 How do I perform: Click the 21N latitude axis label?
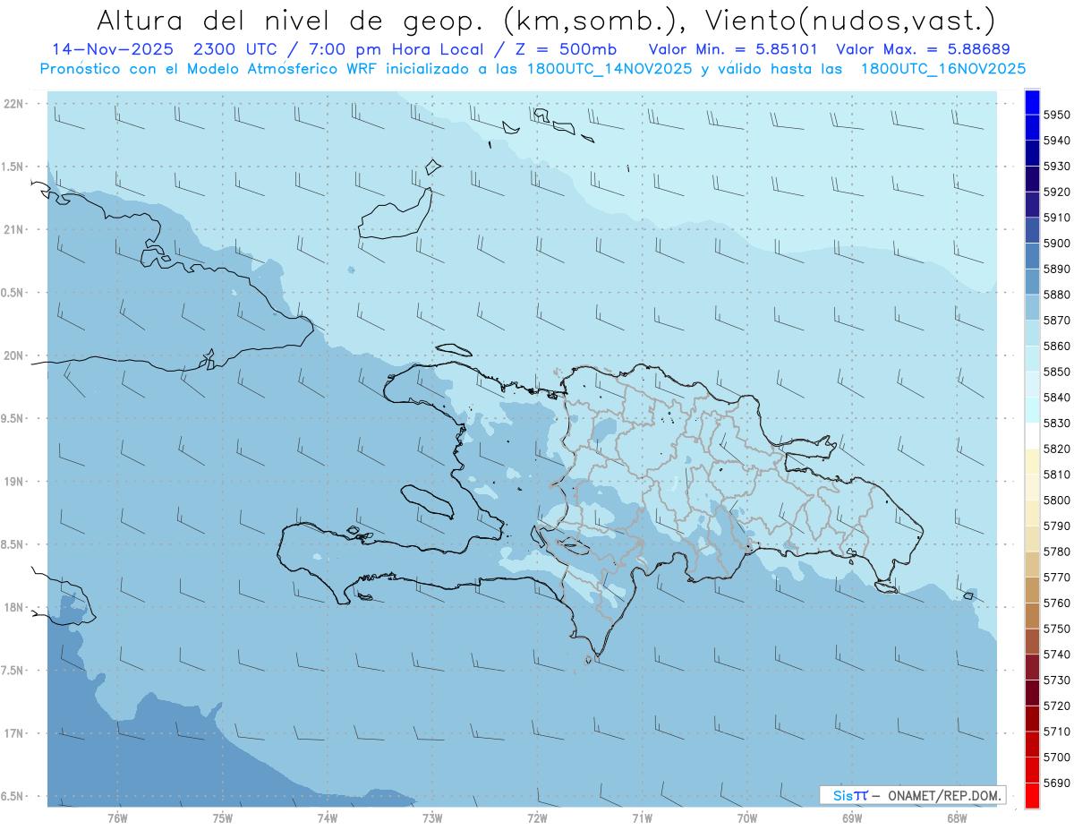[13, 229]
